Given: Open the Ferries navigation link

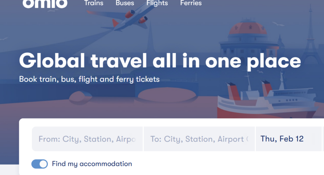Looking at the screenshot, I should pyautogui.click(x=191, y=3).
